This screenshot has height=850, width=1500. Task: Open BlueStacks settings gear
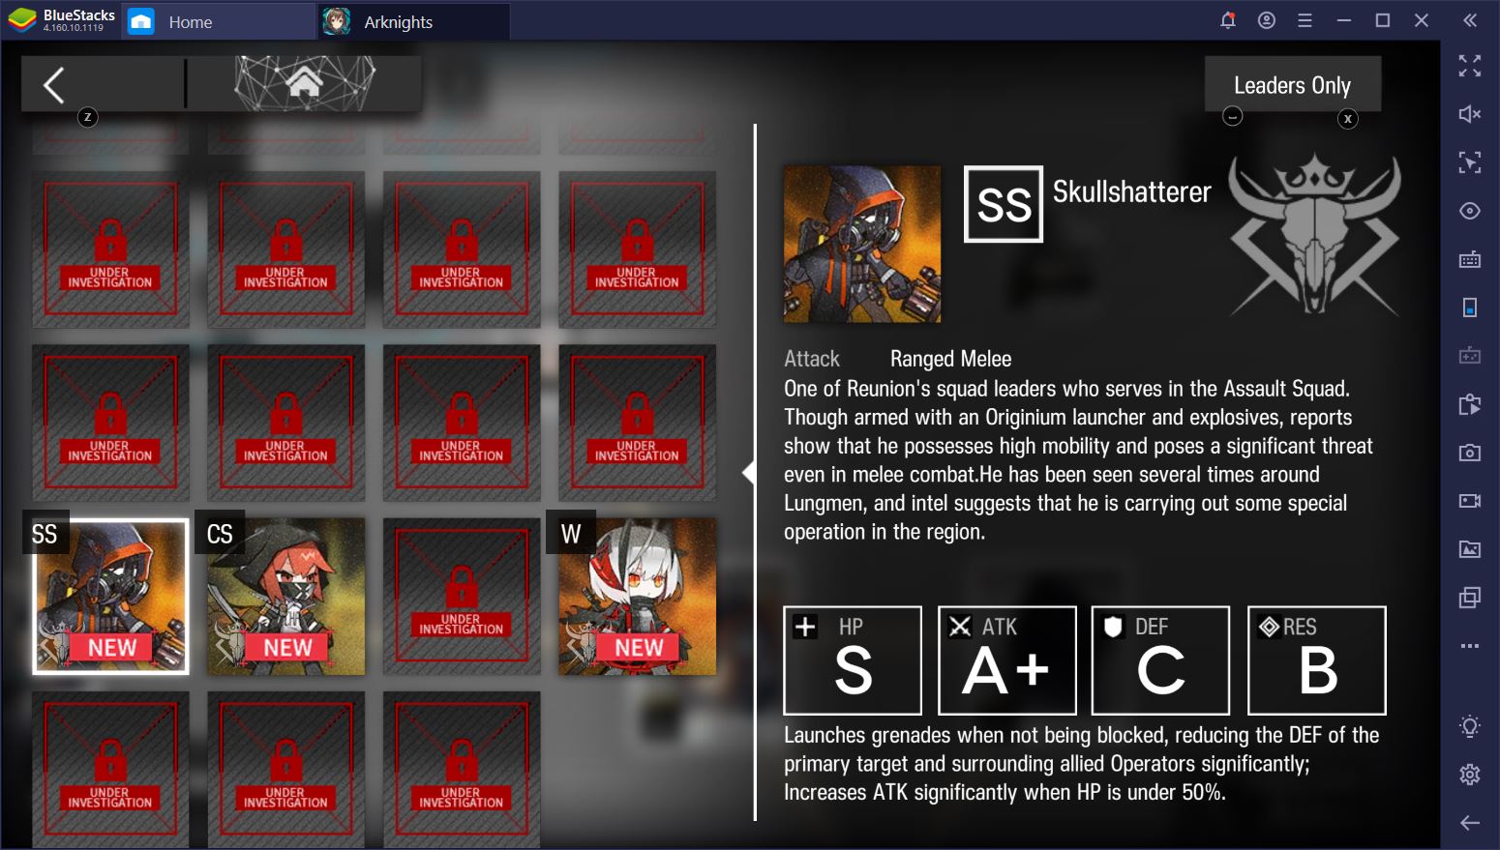coord(1470,775)
